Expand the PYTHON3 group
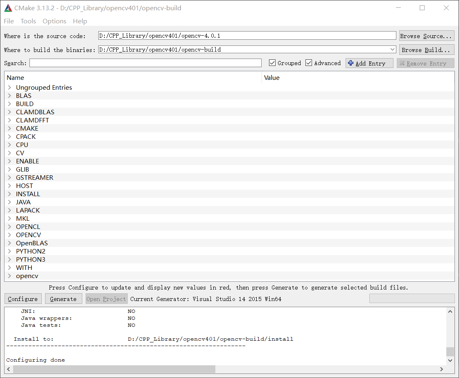This screenshot has width=459, height=378. (x=9, y=259)
